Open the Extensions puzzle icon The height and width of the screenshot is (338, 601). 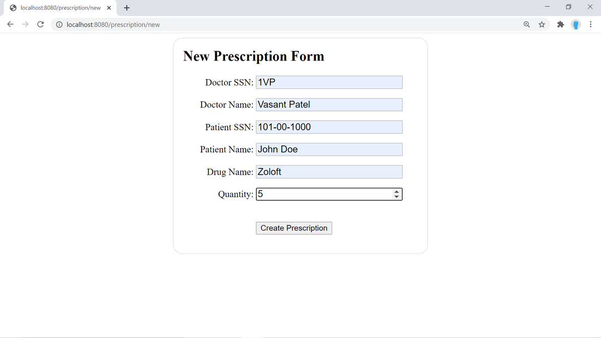pyautogui.click(x=560, y=25)
